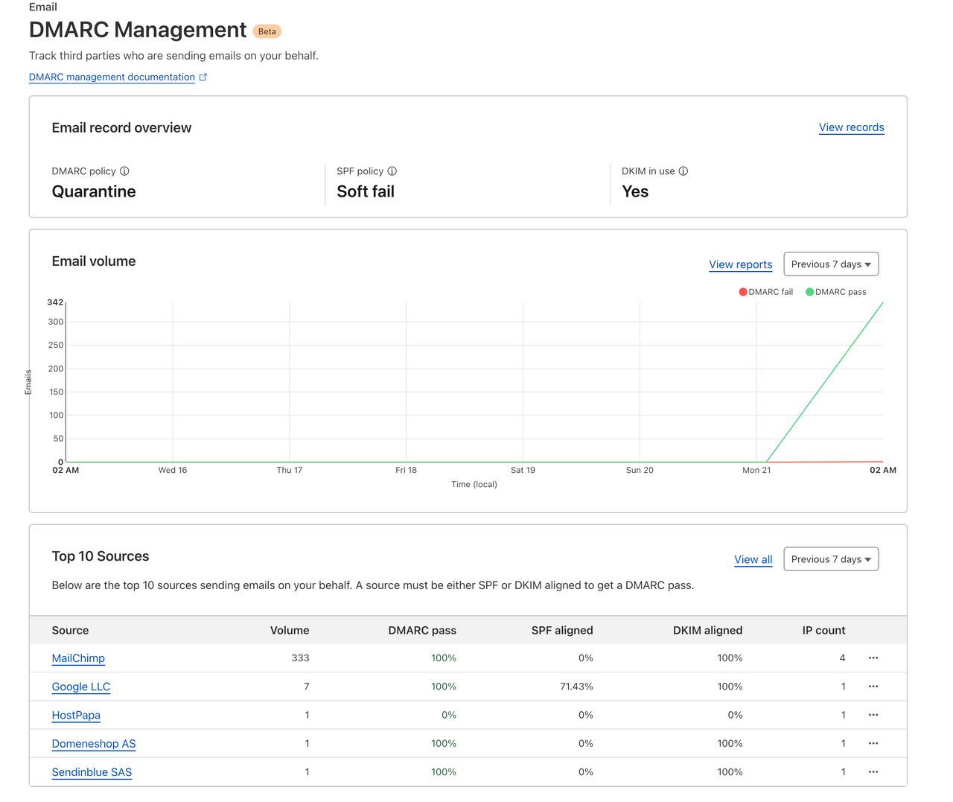This screenshot has width=953, height=802.
Task: Click MailChimp IP count value 4
Action: (x=842, y=658)
